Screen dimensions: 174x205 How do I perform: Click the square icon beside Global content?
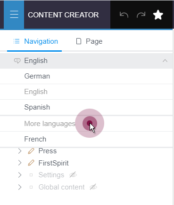(x=31, y=187)
